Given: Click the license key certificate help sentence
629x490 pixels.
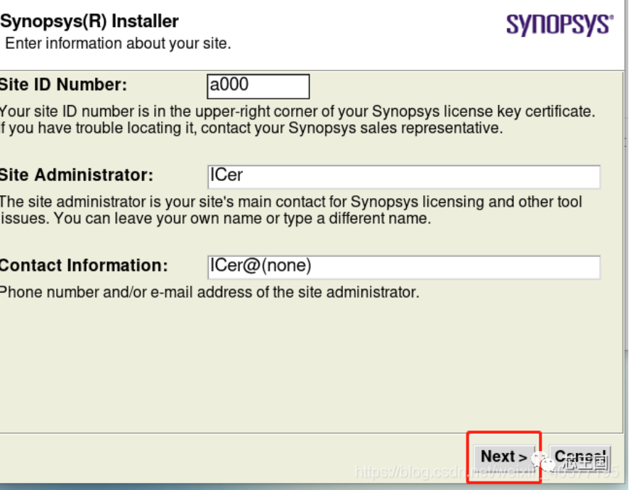Looking at the screenshot, I should tap(297, 111).
